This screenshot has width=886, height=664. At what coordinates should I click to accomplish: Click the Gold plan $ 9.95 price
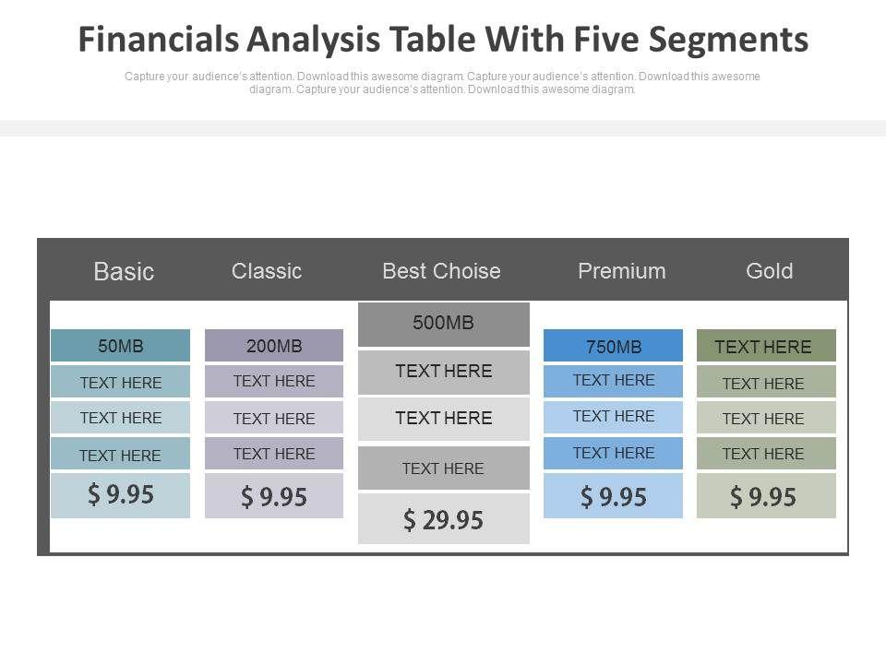click(766, 496)
